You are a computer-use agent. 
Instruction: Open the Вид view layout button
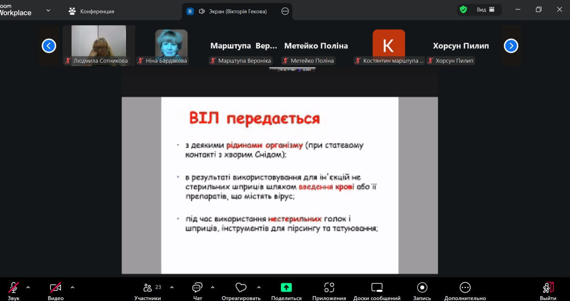click(x=485, y=9)
